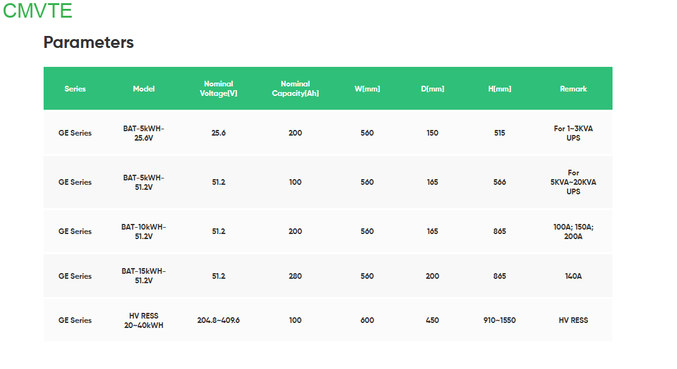Click the 204.8~409.6 voltage value

point(218,320)
